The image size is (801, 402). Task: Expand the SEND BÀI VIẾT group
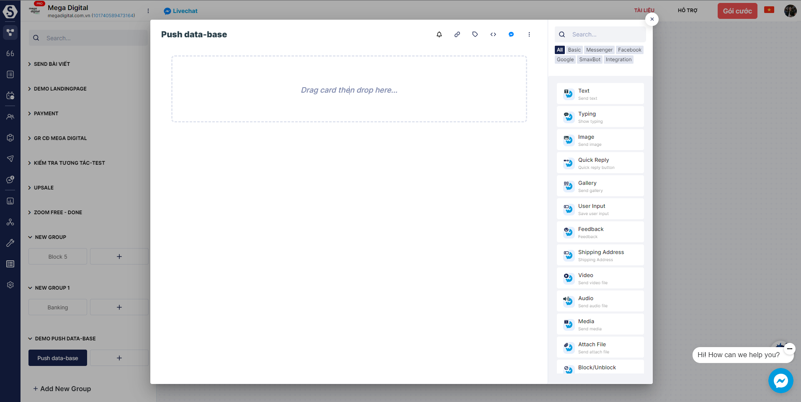(52, 64)
